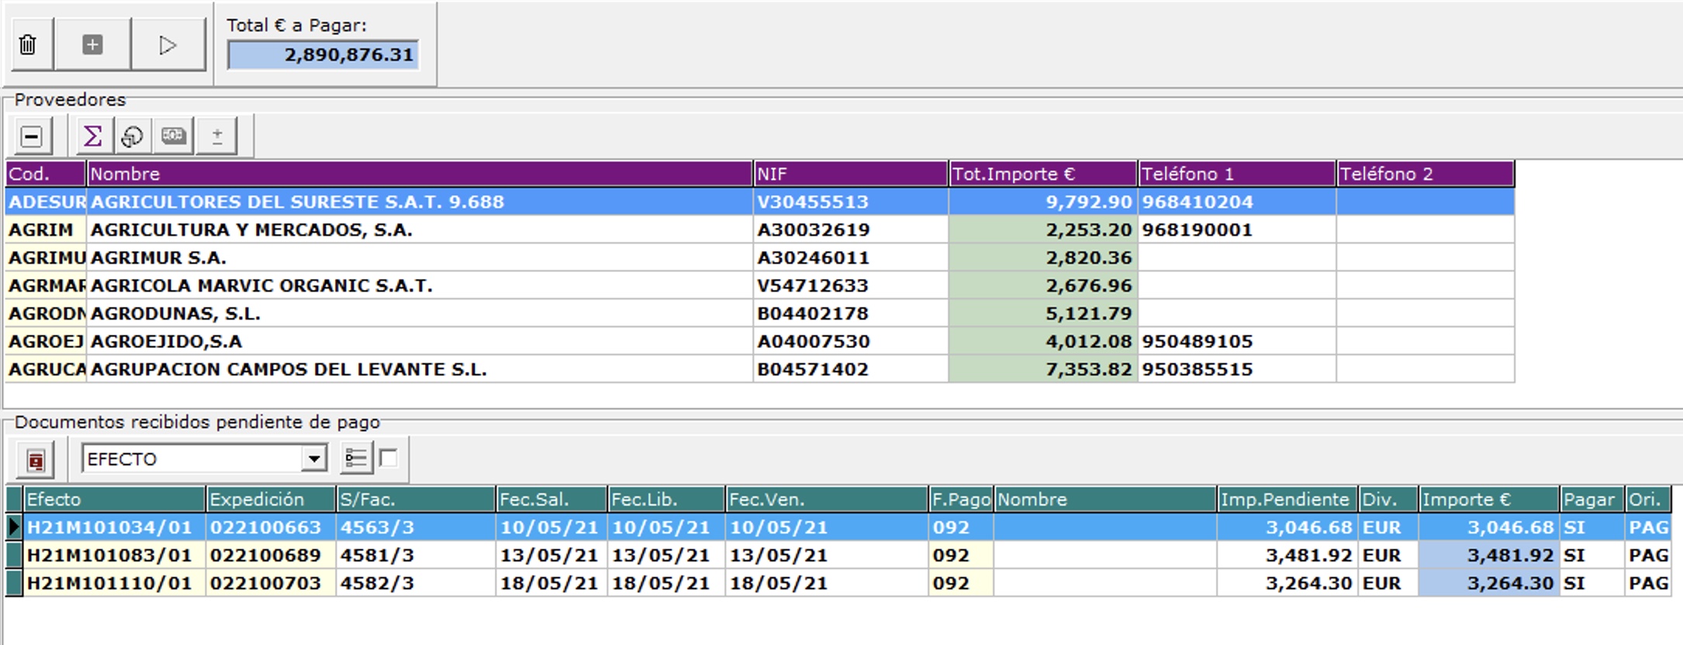1683x645 pixels.
Task: Sort by the Nombre column header in Proveedores
Action: click(x=419, y=174)
